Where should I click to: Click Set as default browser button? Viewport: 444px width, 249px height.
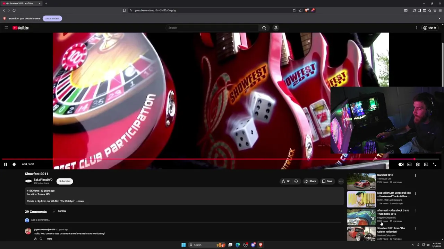(52, 18)
